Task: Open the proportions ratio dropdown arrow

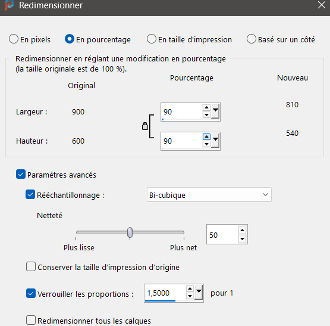Action: click(x=199, y=292)
